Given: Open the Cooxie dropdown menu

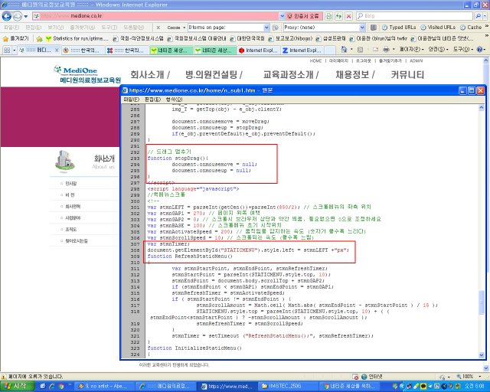Looking at the screenshot, I should 176,28.
